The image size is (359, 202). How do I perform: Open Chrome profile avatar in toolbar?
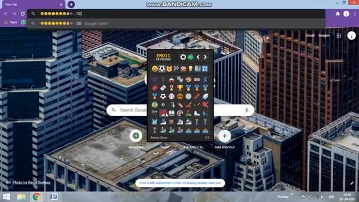tap(346, 13)
